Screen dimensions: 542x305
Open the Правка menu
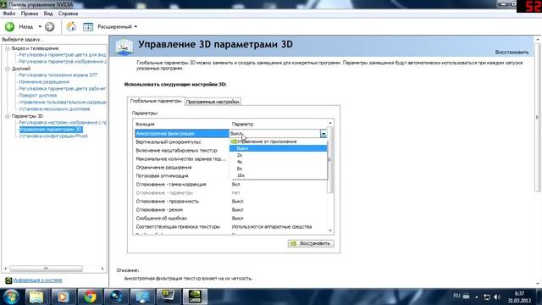click(x=30, y=14)
